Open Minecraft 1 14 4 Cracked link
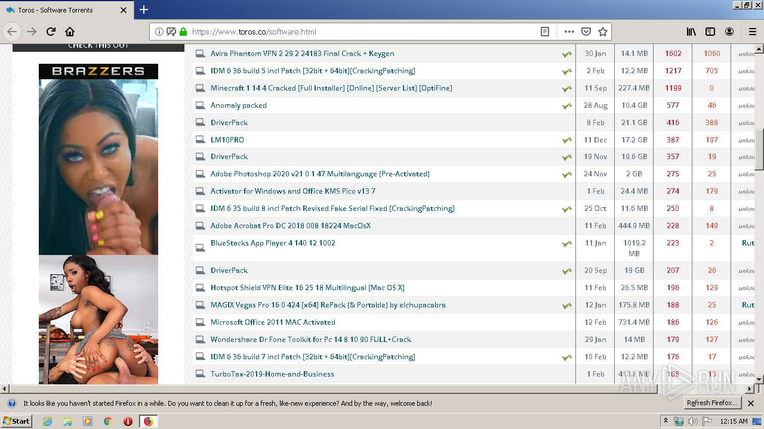This screenshot has height=429, width=764. (x=331, y=88)
